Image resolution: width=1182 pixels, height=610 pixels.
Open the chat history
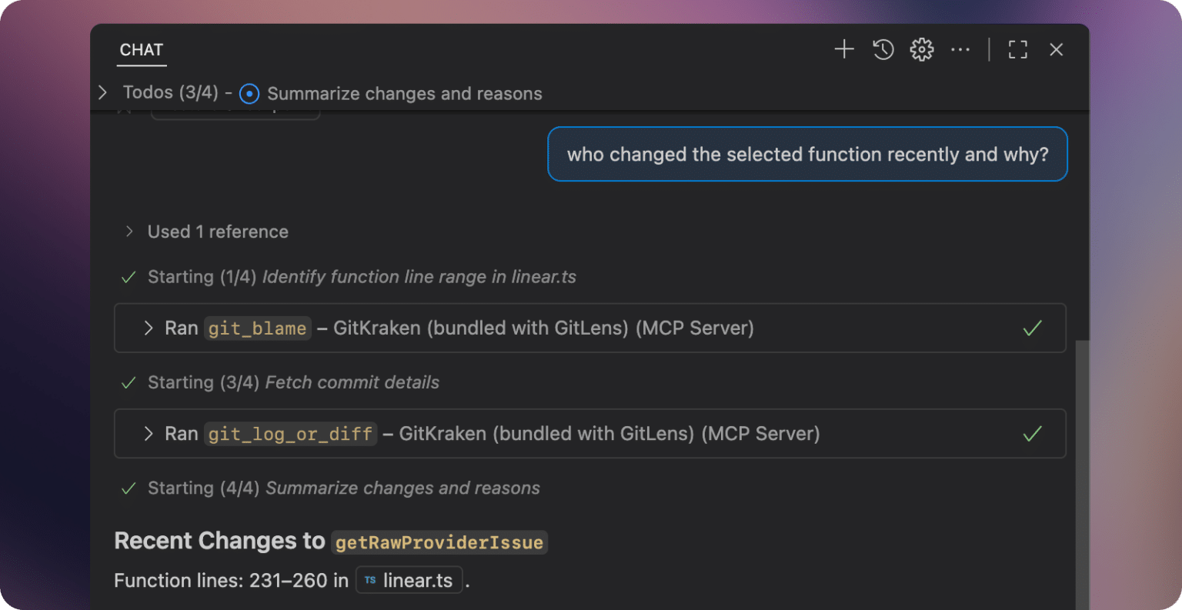pos(883,49)
